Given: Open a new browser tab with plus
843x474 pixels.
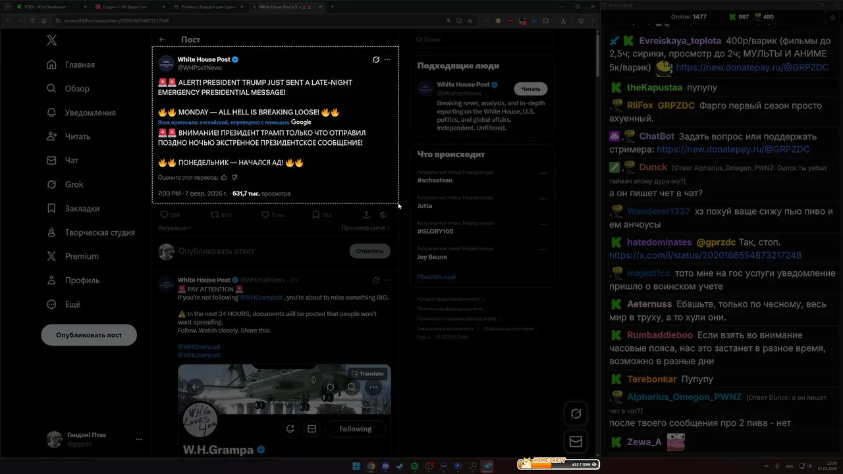Looking at the screenshot, I should point(332,7).
